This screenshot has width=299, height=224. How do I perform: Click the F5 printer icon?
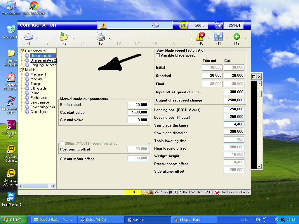coord(100,37)
